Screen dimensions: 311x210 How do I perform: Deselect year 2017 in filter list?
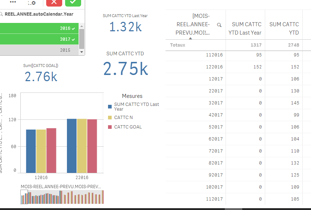point(39,39)
